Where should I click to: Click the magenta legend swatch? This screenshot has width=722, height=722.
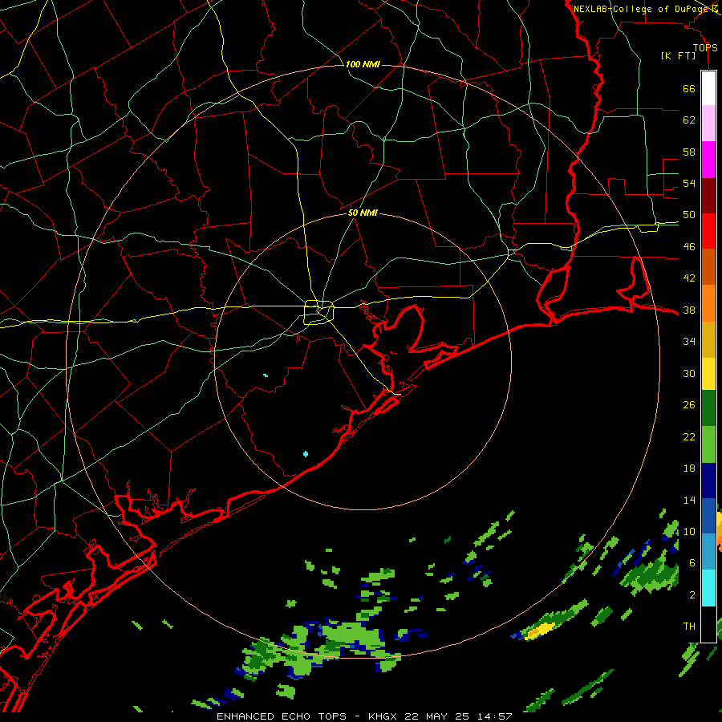pos(708,160)
